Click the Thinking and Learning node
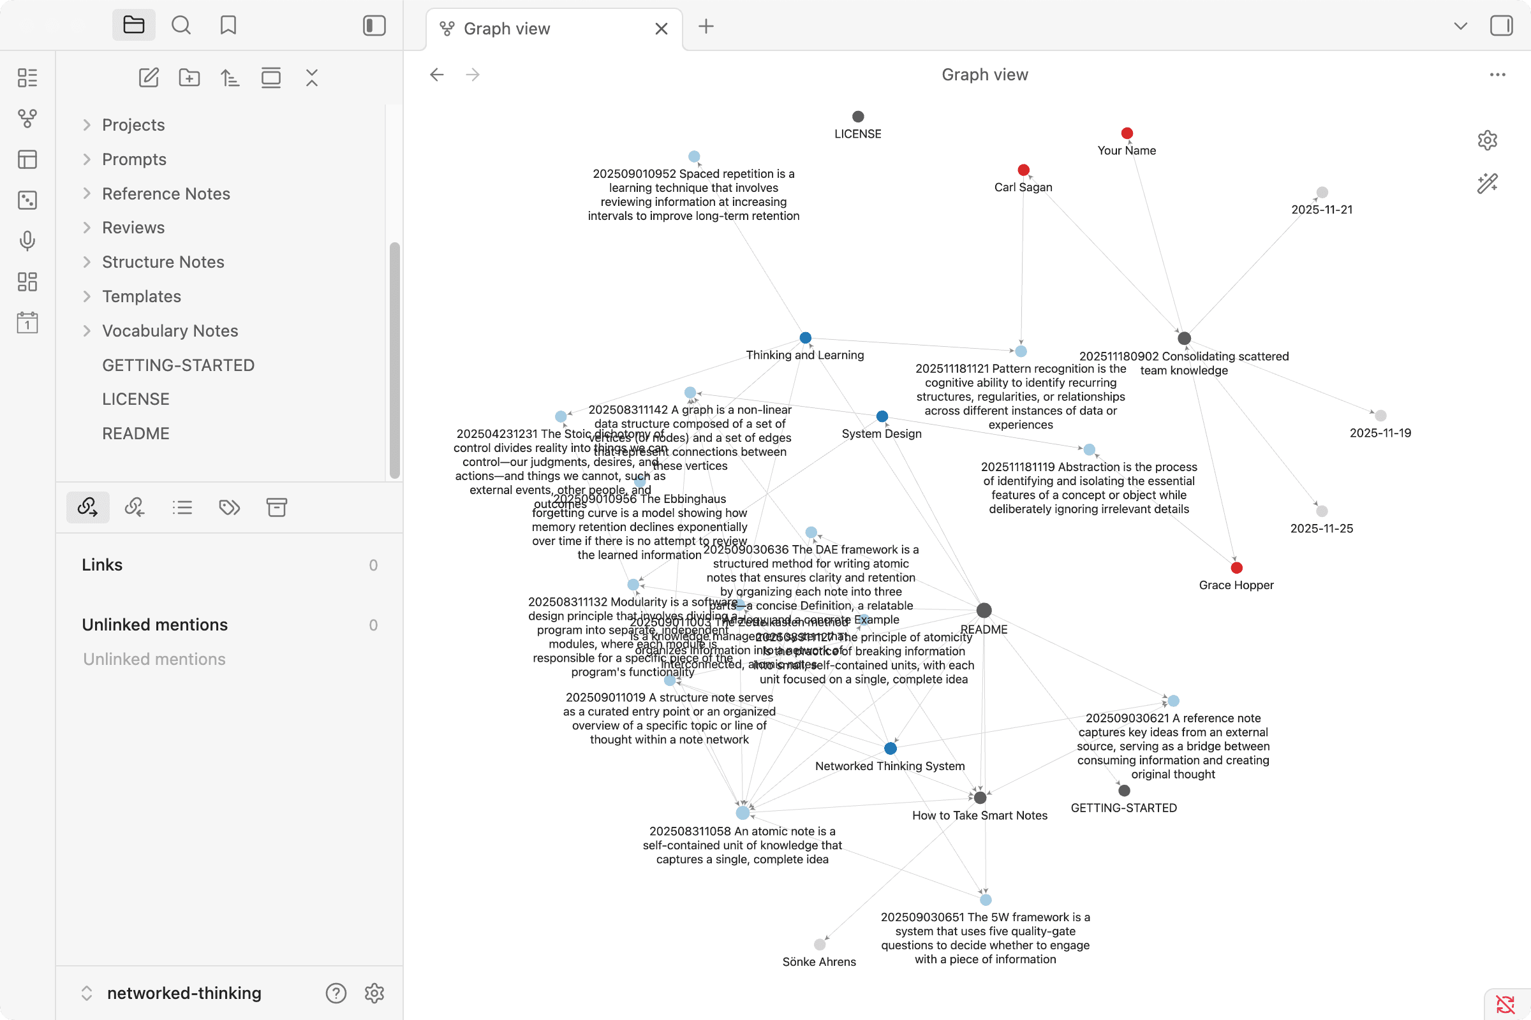 pos(805,338)
